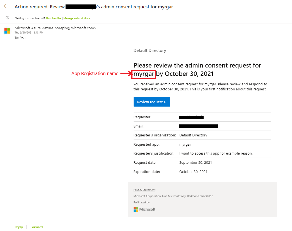292x231 pixels.
Task: Click the 'Please review the admin consent request' headline
Action: (x=197, y=69)
